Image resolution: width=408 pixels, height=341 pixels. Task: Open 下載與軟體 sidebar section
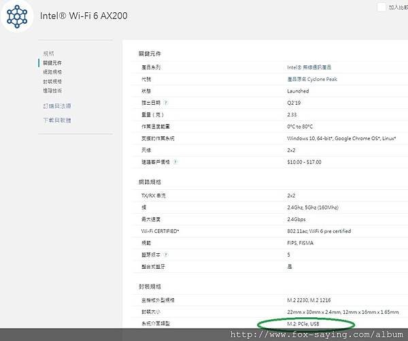click(x=57, y=120)
